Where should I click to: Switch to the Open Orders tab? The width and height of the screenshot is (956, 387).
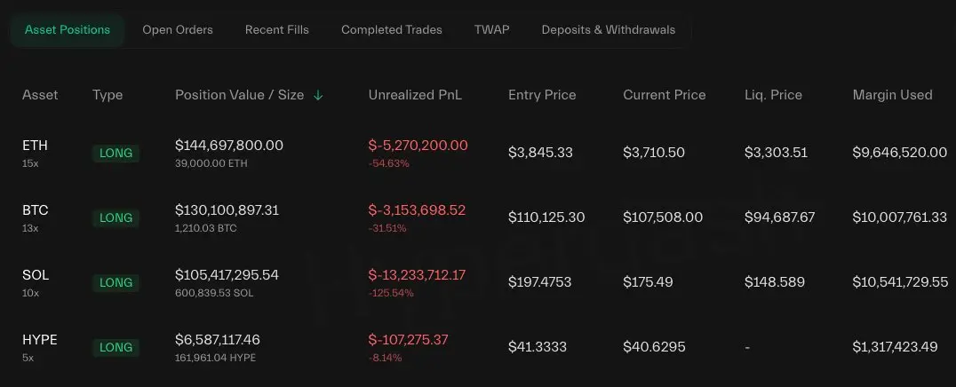click(178, 29)
